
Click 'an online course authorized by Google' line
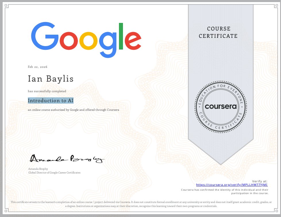click(74, 110)
